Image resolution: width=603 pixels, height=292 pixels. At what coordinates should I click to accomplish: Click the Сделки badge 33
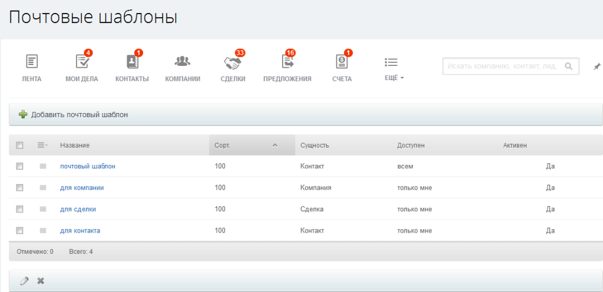240,52
